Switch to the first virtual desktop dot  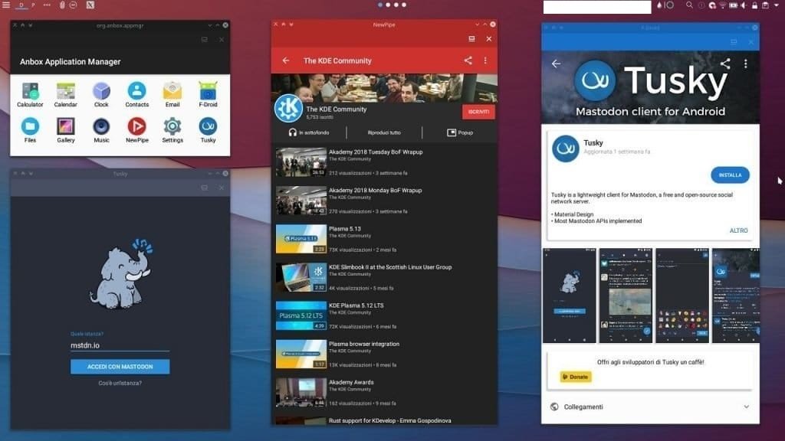point(380,5)
